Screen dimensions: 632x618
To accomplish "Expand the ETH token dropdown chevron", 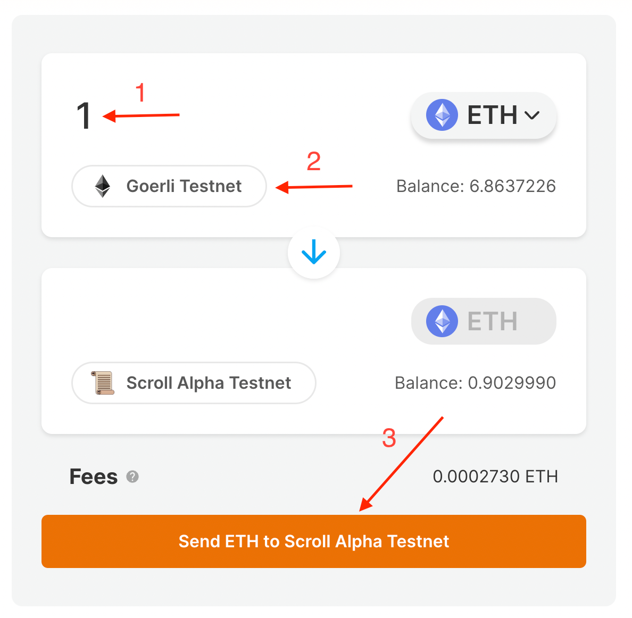I will (x=532, y=115).
